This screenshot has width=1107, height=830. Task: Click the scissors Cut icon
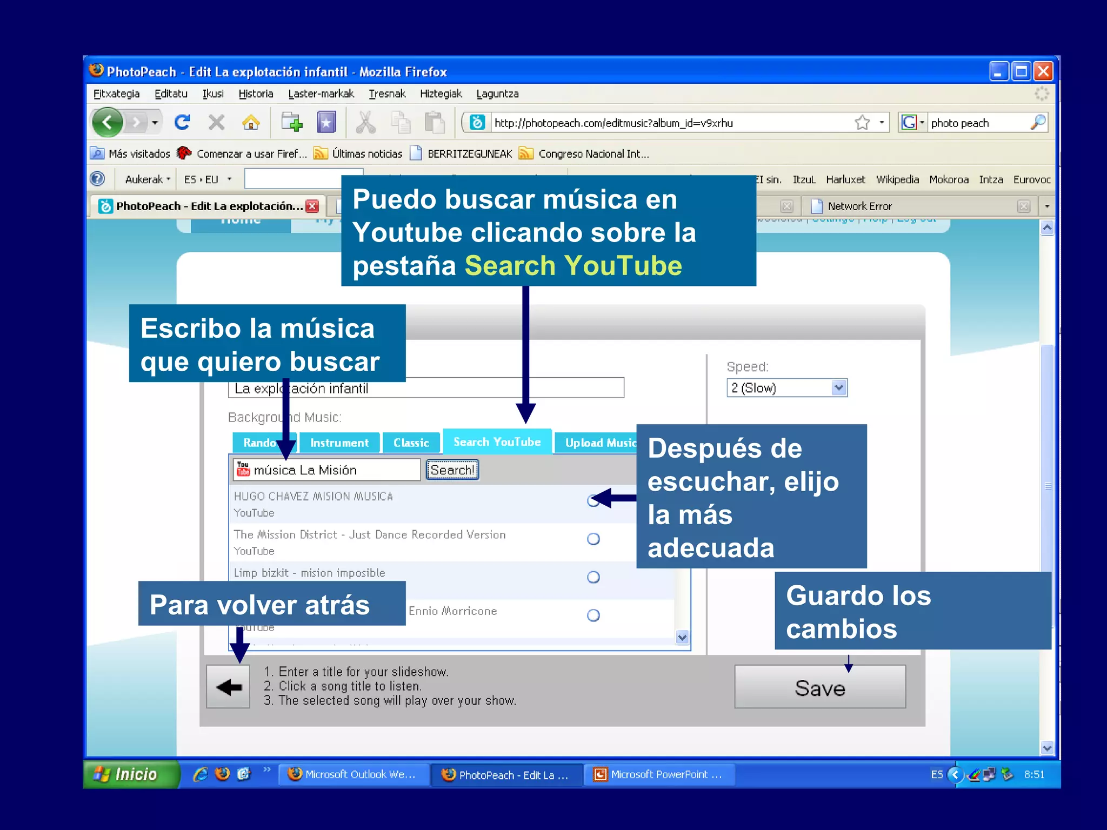[x=366, y=123]
